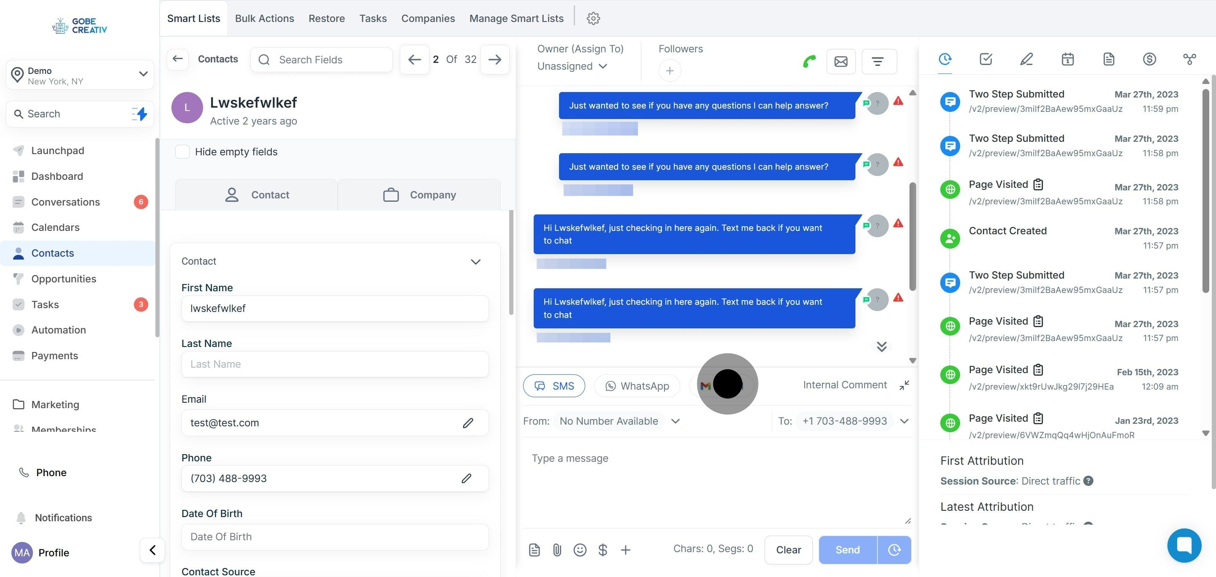The image size is (1216, 577).
Task: Collapse the Contact section chevron
Action: pos(475,261)
